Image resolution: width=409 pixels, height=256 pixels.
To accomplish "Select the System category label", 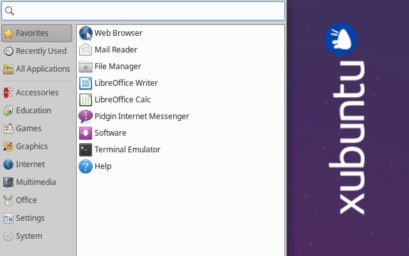I will pos(29,236).
